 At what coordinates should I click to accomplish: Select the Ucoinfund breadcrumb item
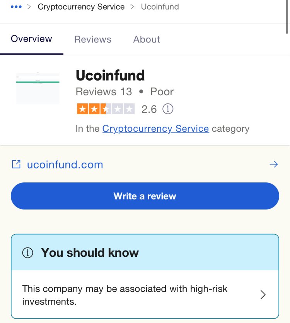coord(160,7)
